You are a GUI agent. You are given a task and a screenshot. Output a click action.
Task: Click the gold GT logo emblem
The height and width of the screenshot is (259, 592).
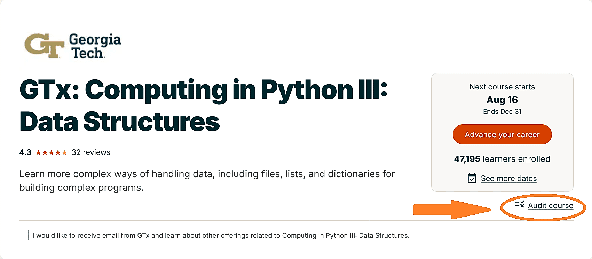[x=44, y=46]
